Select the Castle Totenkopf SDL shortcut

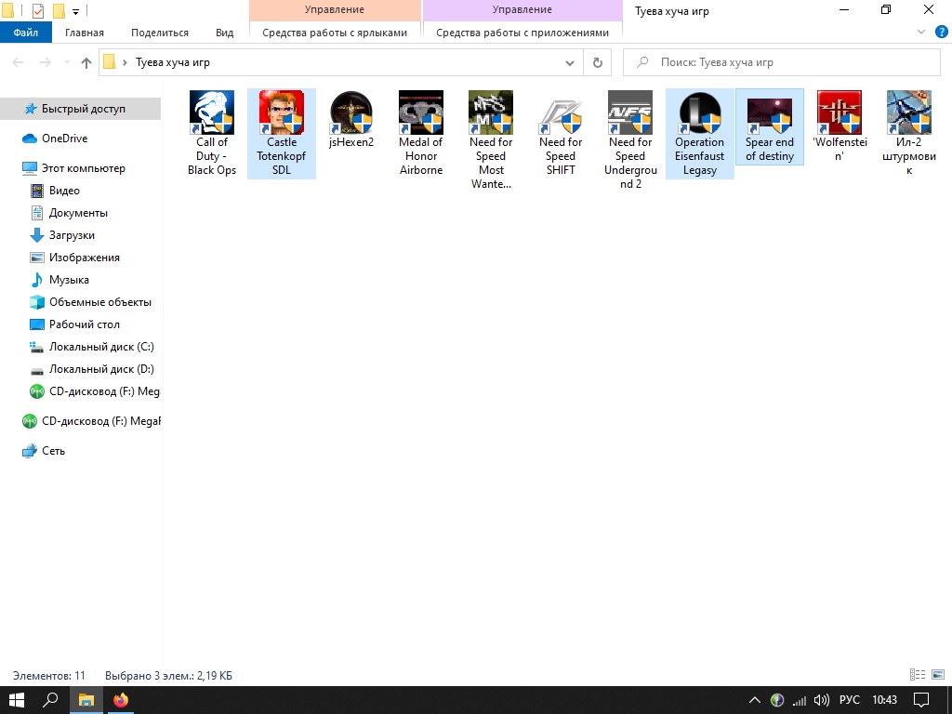(281, 134)
